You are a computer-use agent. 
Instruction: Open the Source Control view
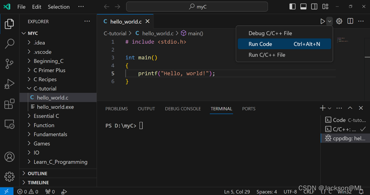tap(9, 64)
